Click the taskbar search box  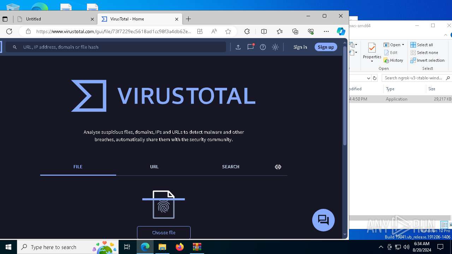pyautogui.click(x=68, y=247)
